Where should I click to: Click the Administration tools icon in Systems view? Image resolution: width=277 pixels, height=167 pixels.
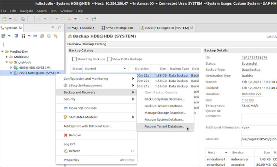click(23, 36)
